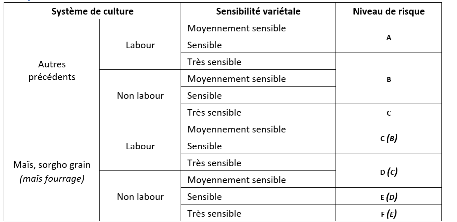Select "Non labour" beside Autres précédents
Screen dimensions: 457x222
pyautogui.click(x=140, y=96)
